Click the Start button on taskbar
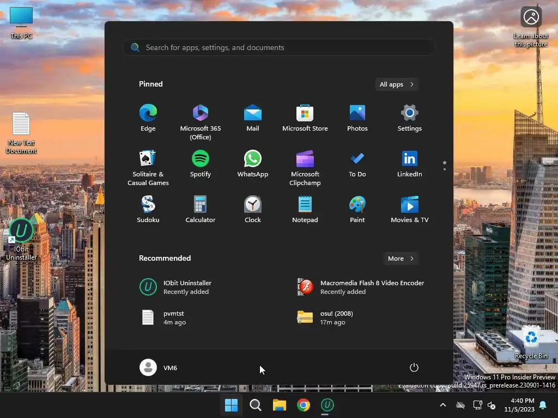Screen dimensions: 558x418 pyautogui.click(x=231, y=405)
